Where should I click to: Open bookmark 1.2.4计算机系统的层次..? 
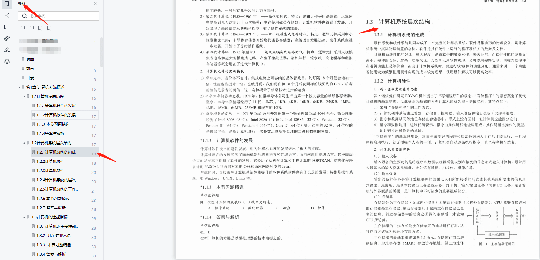point(57,180)
